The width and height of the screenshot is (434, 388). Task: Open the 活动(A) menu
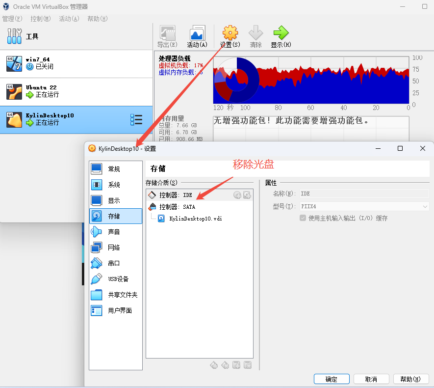click(x=69, y=19)
